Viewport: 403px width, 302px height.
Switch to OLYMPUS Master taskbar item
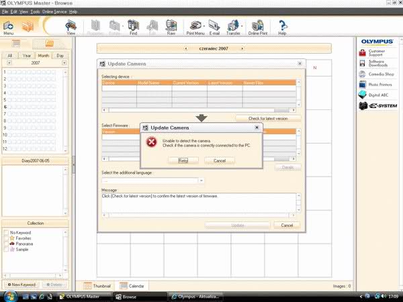point(83,297)
